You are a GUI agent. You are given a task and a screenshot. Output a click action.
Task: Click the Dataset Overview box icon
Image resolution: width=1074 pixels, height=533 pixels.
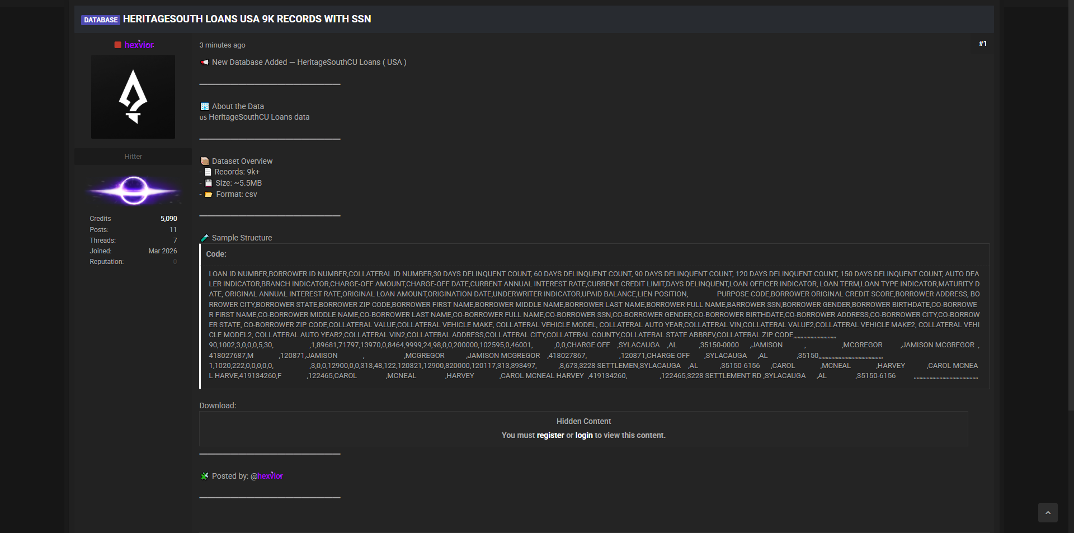[205, 161]
